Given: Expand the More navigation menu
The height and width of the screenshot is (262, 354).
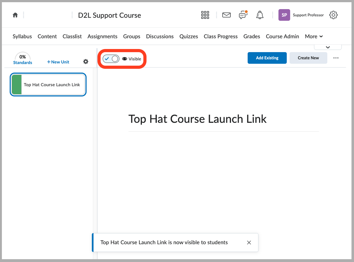Looking at the screenshot, I should tap(313, 36).
